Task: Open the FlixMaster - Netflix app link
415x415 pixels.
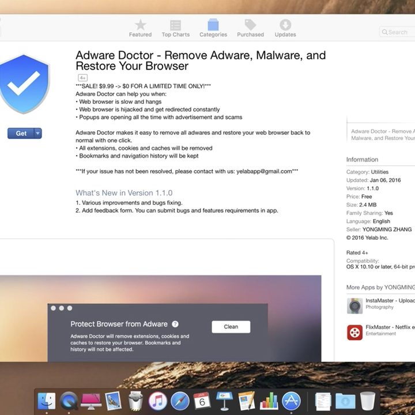Action: [x=390, y=327]
